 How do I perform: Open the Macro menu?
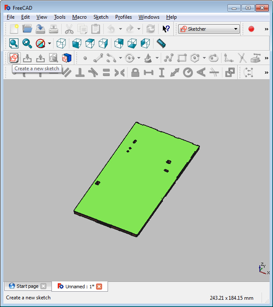tap(80, 17)
